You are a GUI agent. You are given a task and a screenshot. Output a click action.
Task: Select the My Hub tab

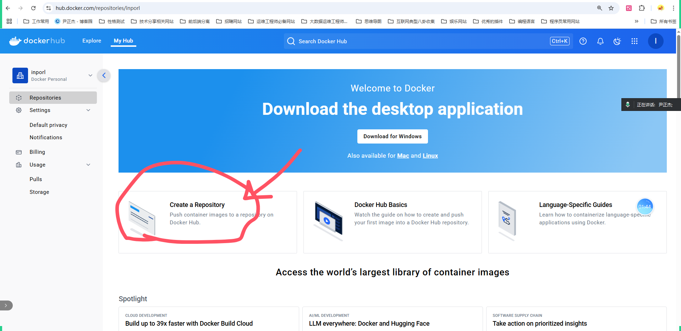click(123, 41)
